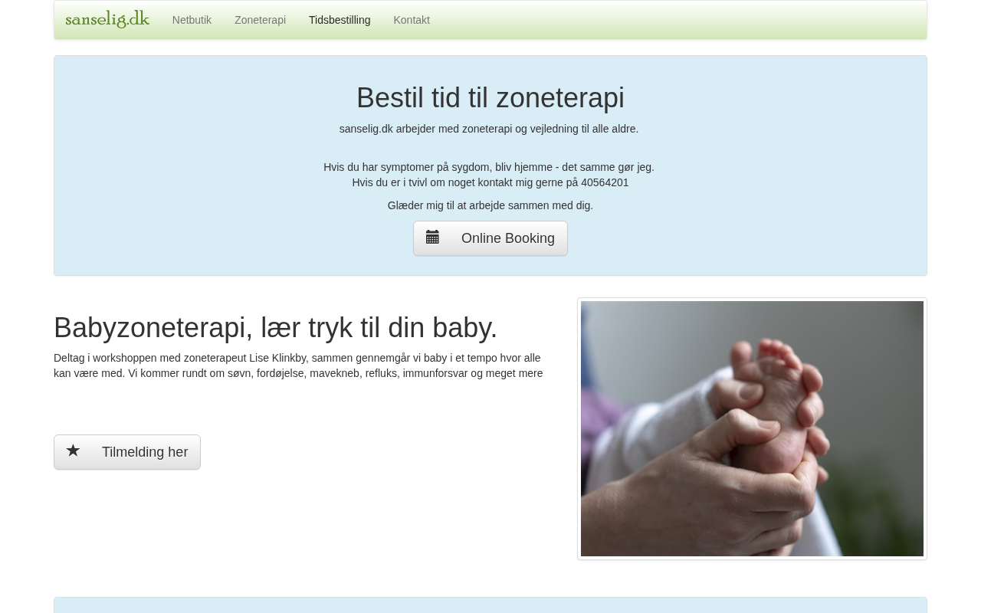Click the Tilmelding her button label
The width and height of the screenshot is (981, 613).
pyautogui.click(x=145, y=452)
